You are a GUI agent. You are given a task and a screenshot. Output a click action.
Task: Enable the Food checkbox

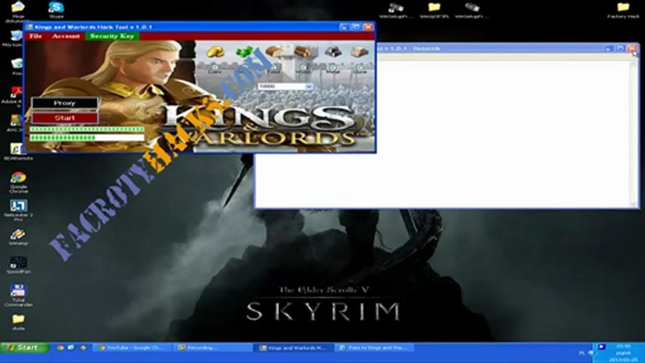pyautogui.click(x=274, y=67)
